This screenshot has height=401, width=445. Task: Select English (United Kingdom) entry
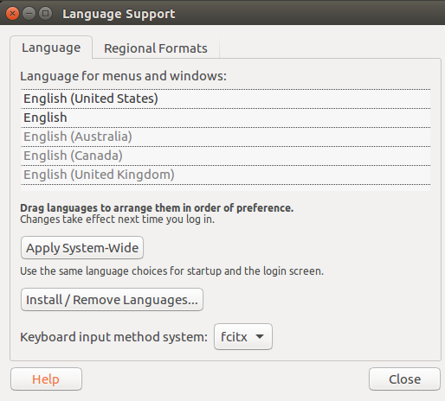pos(225,175)
